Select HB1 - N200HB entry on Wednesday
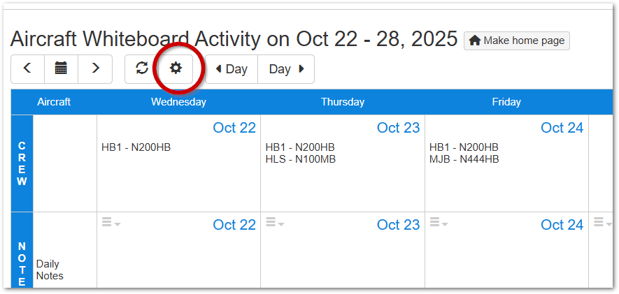This screenshot has width=619, height=294. tap(136, 147)
